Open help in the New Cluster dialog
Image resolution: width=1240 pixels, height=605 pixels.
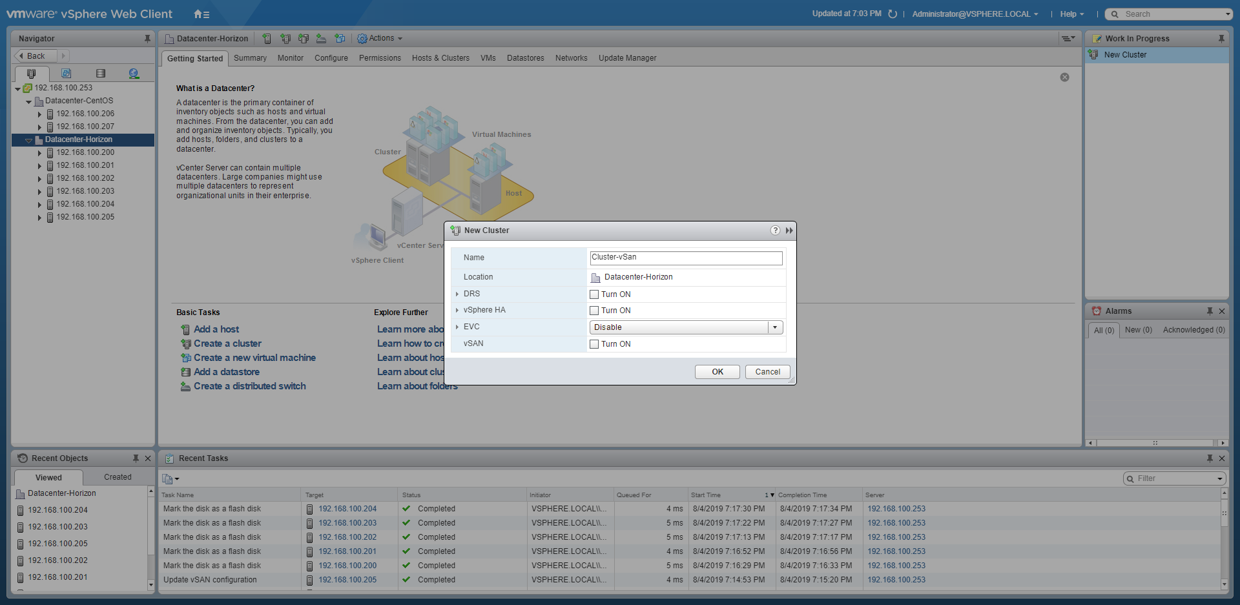(775, 231)
